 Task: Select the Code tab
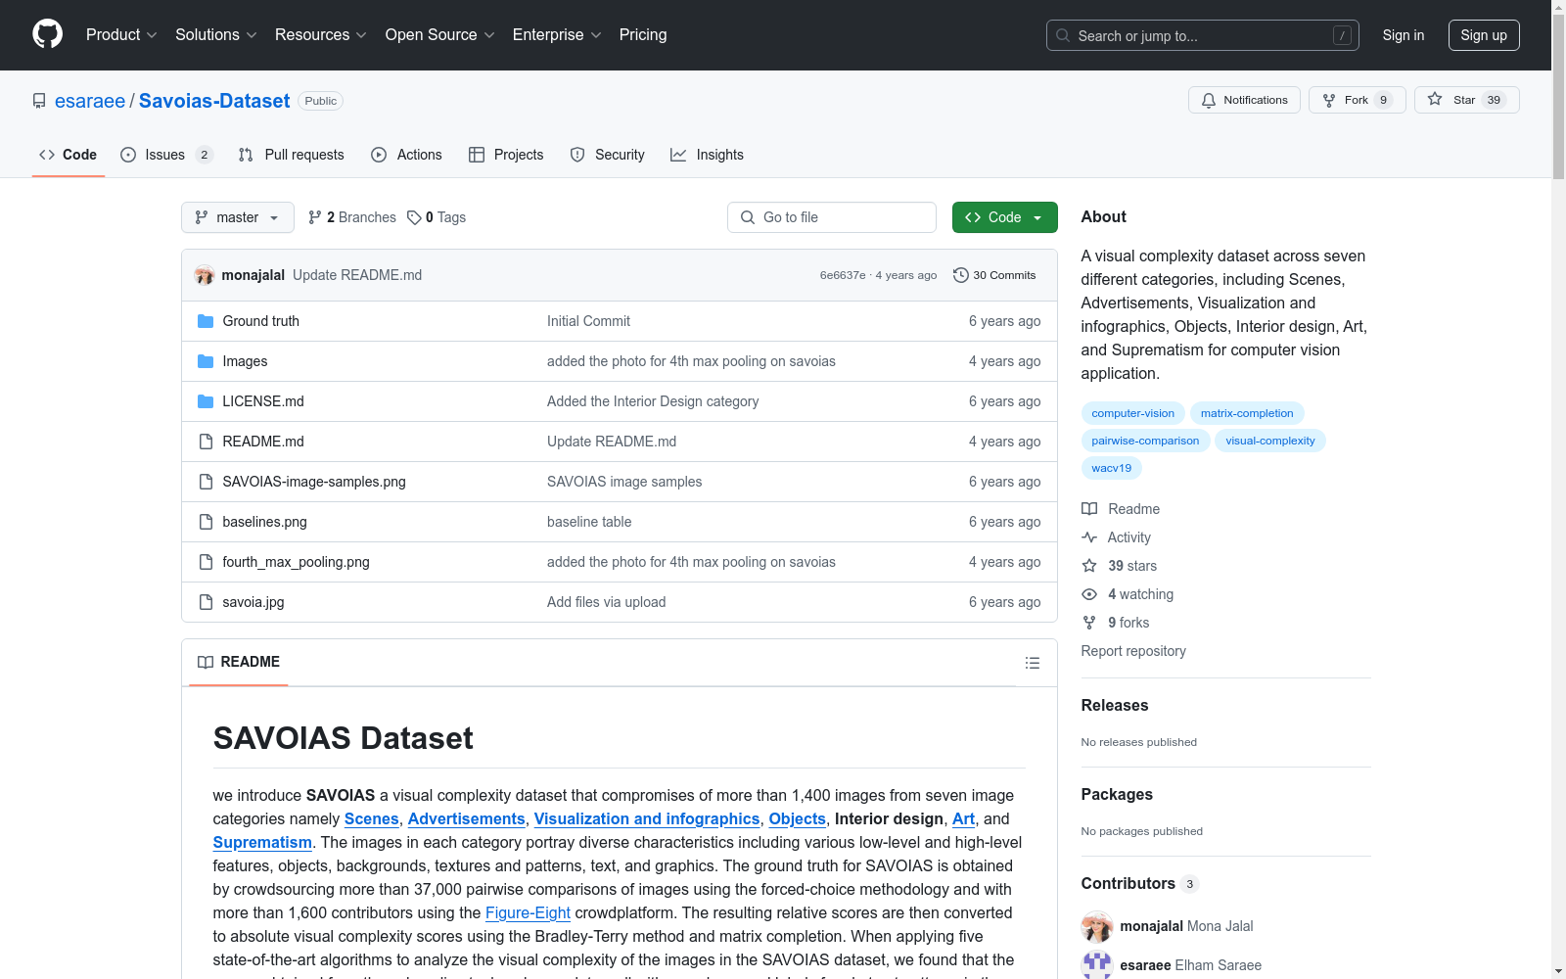click(x=69, y=155)
